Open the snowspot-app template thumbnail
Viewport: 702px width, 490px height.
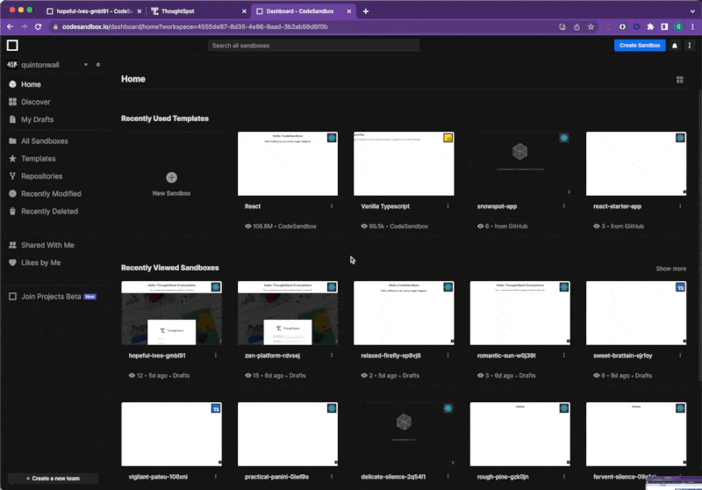(519, 163)
